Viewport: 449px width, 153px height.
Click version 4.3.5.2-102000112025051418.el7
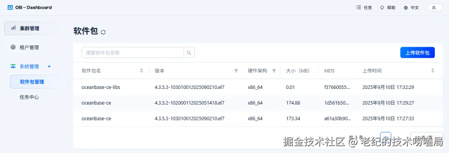tap(189, 103)
